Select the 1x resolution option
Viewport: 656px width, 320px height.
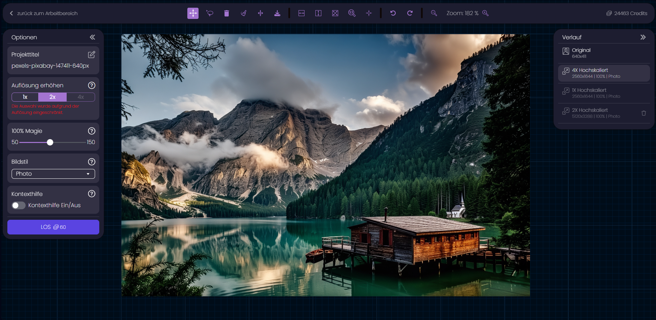click(25, 97)
